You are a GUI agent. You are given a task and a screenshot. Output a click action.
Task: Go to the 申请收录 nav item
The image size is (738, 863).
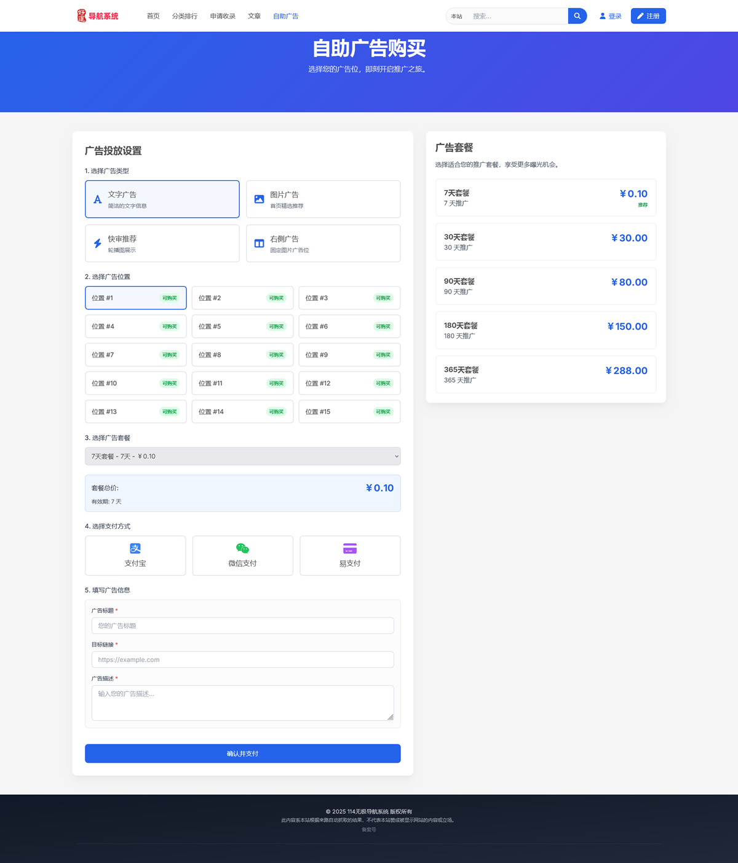[x=223, y=16]
